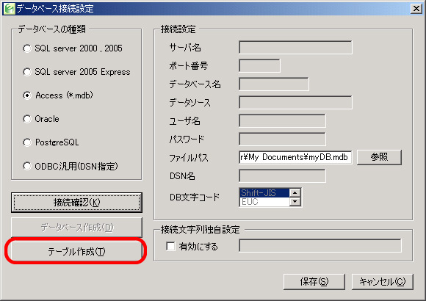Click the キャンセル(C) button

point(383,282)
